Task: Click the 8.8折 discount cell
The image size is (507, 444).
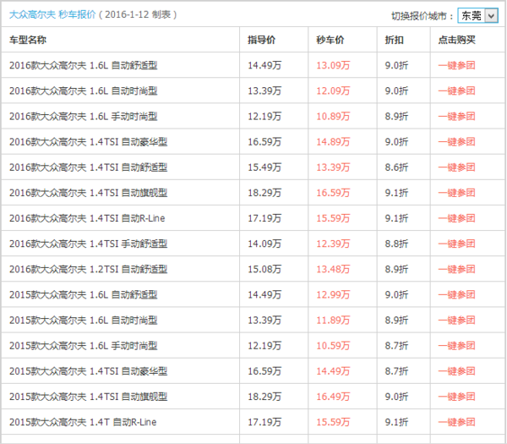Action: [396, 244]
